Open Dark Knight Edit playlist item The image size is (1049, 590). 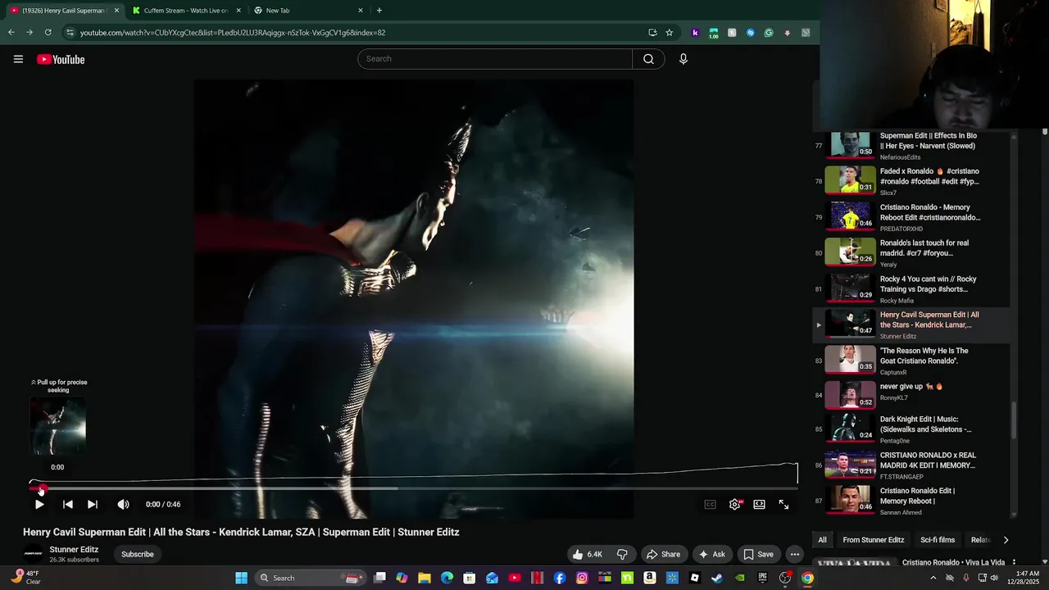tap(910, 429)
